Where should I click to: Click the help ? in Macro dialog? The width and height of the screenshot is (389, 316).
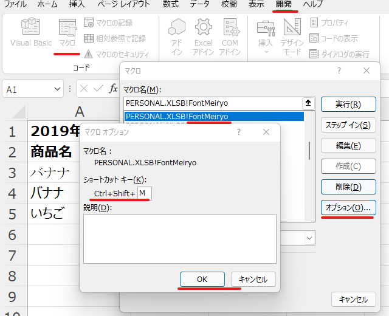(339, 70)
